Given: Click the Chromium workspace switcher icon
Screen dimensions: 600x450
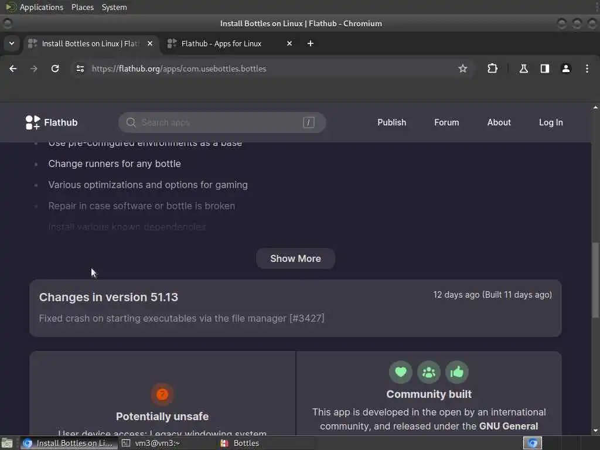Looking at the screenshot, I should coord(532,443).
